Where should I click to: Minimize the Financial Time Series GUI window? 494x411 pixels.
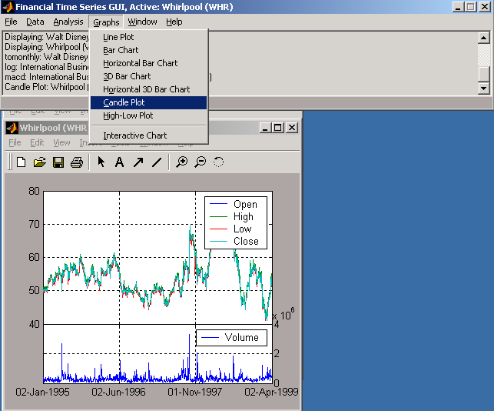point(458,7)
